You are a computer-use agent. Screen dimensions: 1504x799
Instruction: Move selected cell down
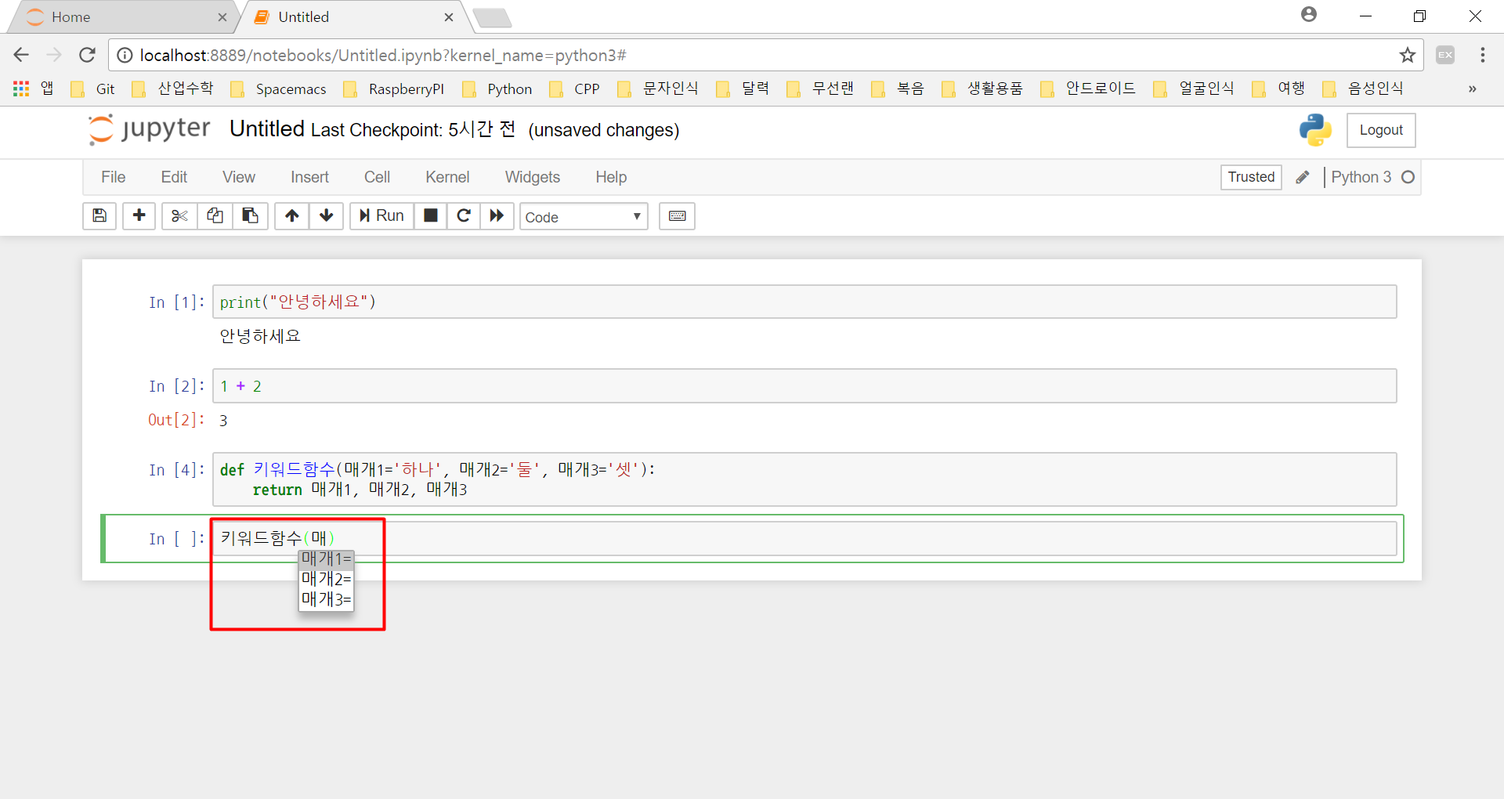tap(327, 216)
